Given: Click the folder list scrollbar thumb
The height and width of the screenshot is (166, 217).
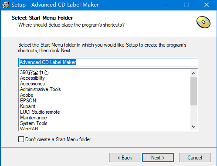Looking at the screenshot, I should [193, 91].
